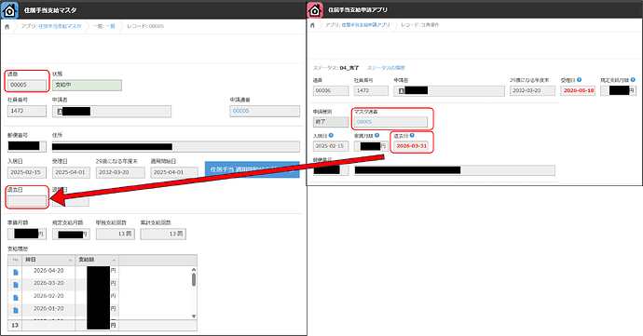The width and height of the screenshot is (643, 336).
Task: Click 累計支給回数 field showing 13 回
Action: point(163,234)
